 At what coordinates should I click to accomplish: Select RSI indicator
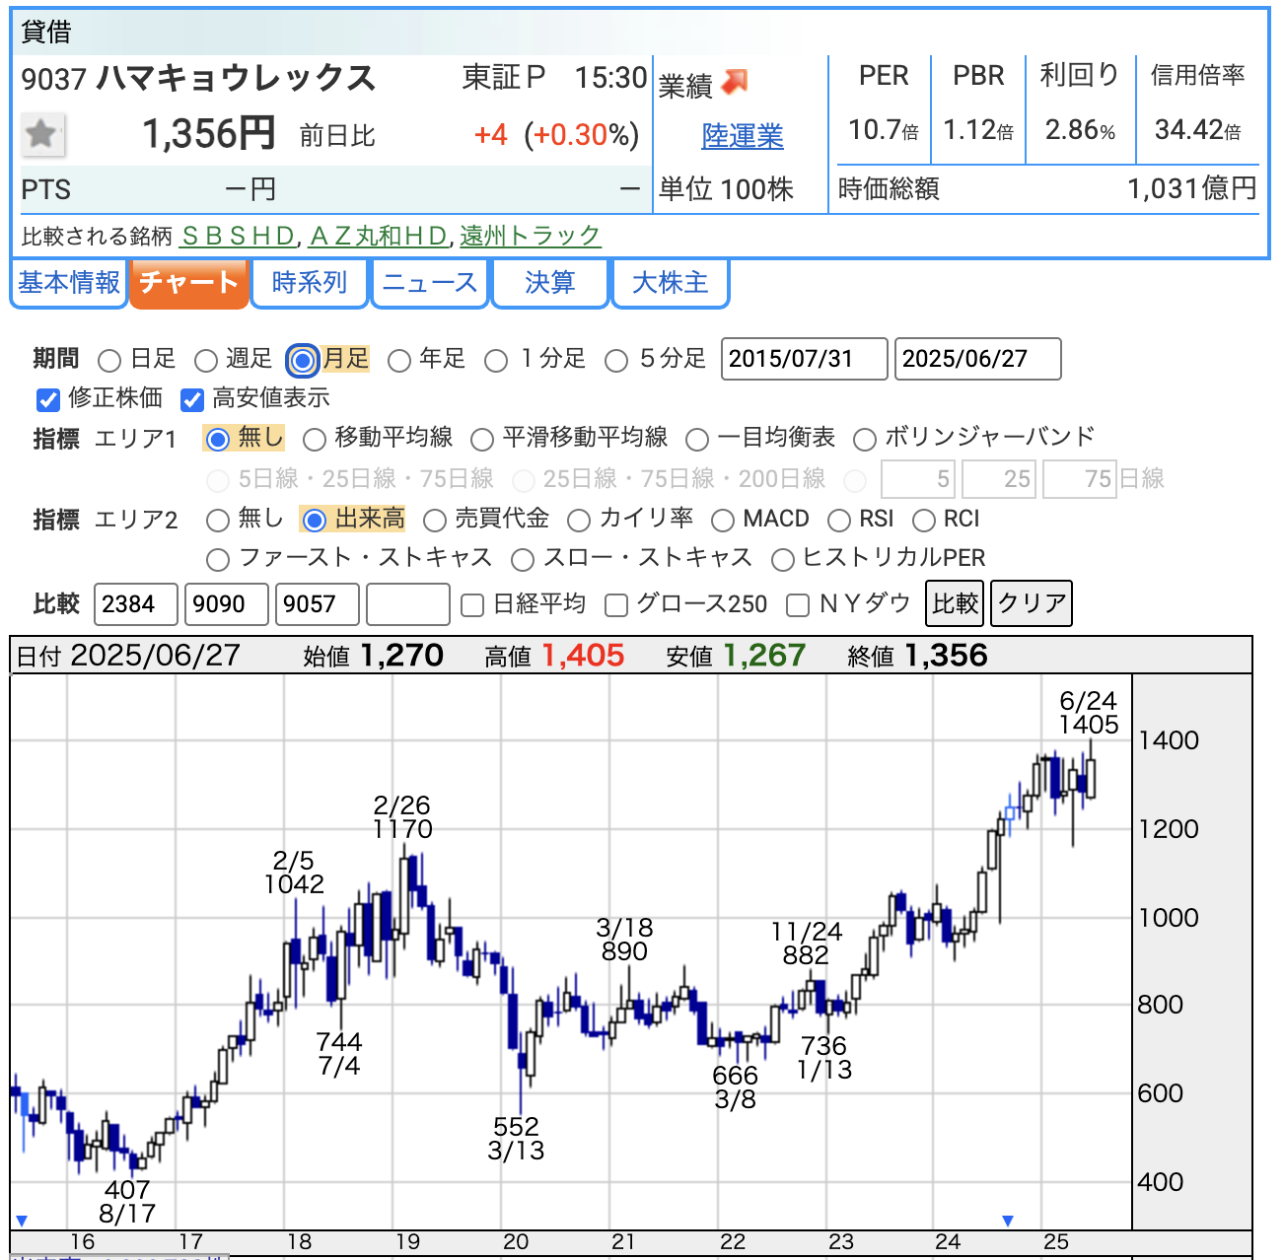click(839, 521)
